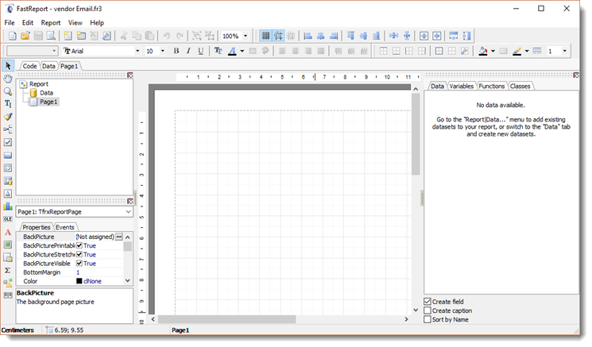Select the OLE object tool
592x347 pixels.
coord(8,219)
